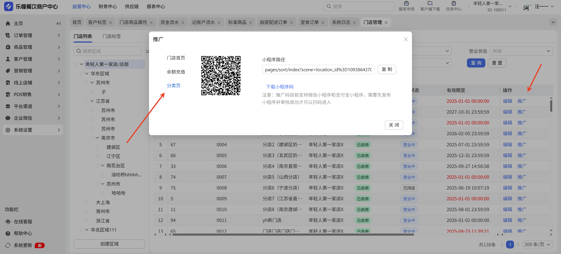Click the 订单管理 sidebar icon
Viewport: 561px width, 254px height.
8,35
